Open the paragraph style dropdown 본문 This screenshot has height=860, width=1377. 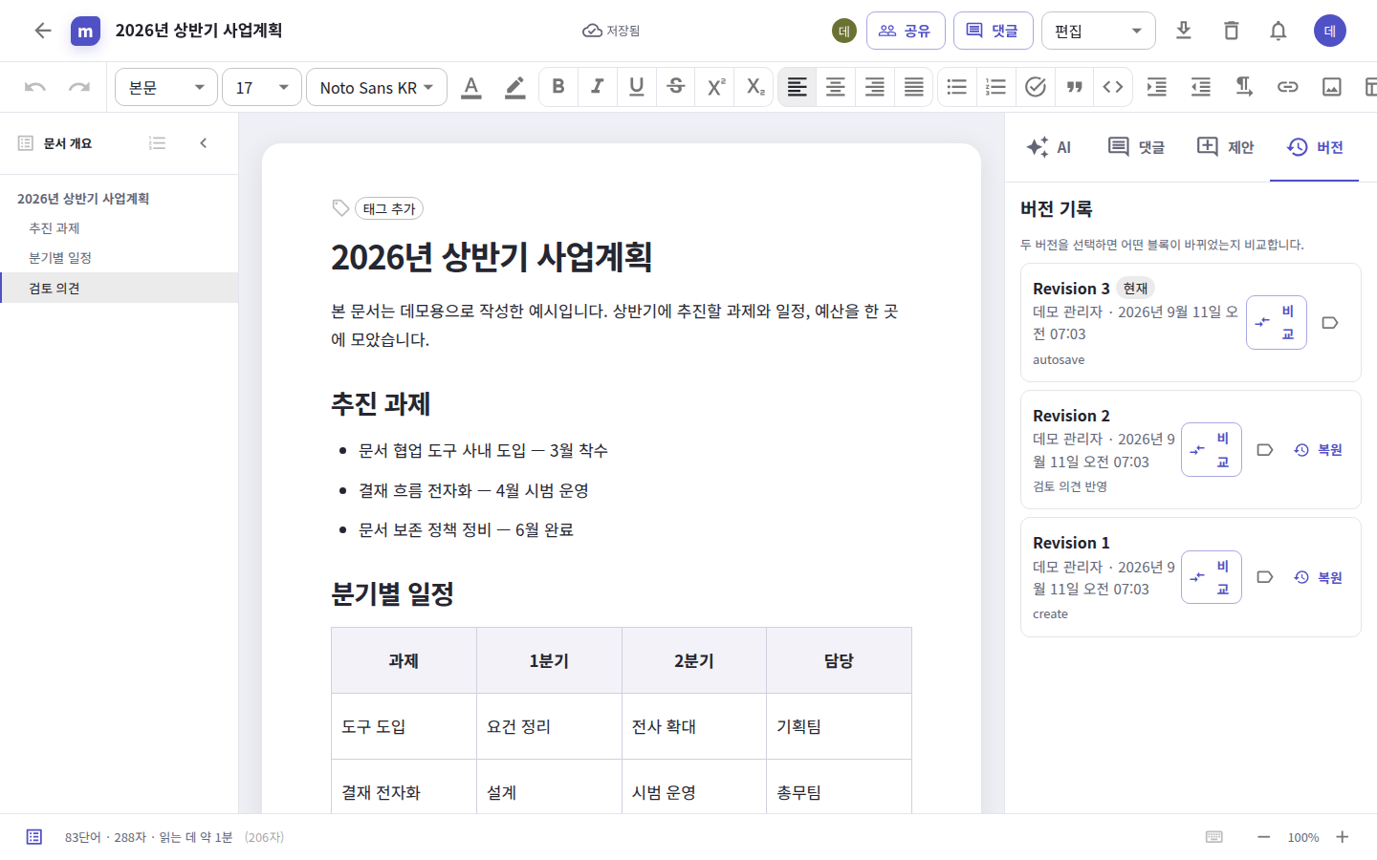[x=166, y=87]
